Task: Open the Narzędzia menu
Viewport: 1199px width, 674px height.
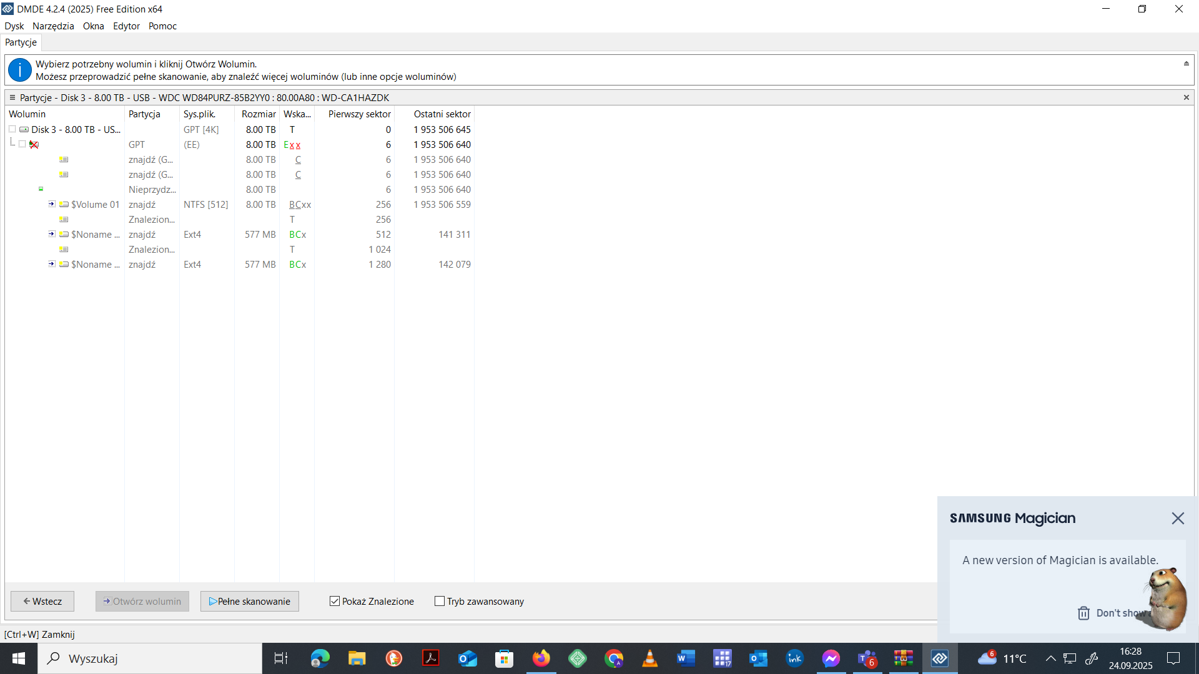Action: pyautogui.click(x=53, y=26)
